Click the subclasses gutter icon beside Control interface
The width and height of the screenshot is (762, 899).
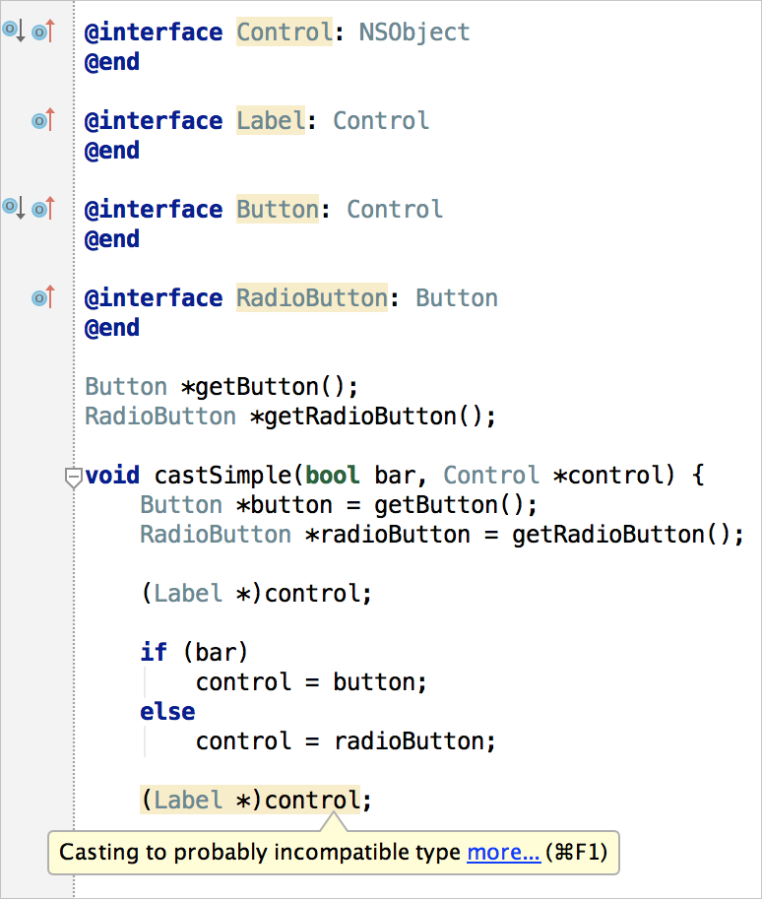tap(14, 32)
